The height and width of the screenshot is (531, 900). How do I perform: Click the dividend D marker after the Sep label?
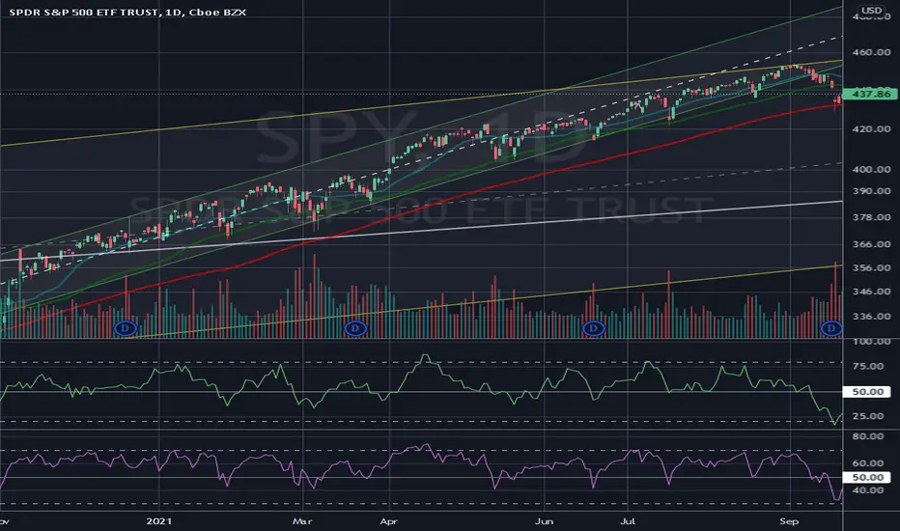[831, 328]
